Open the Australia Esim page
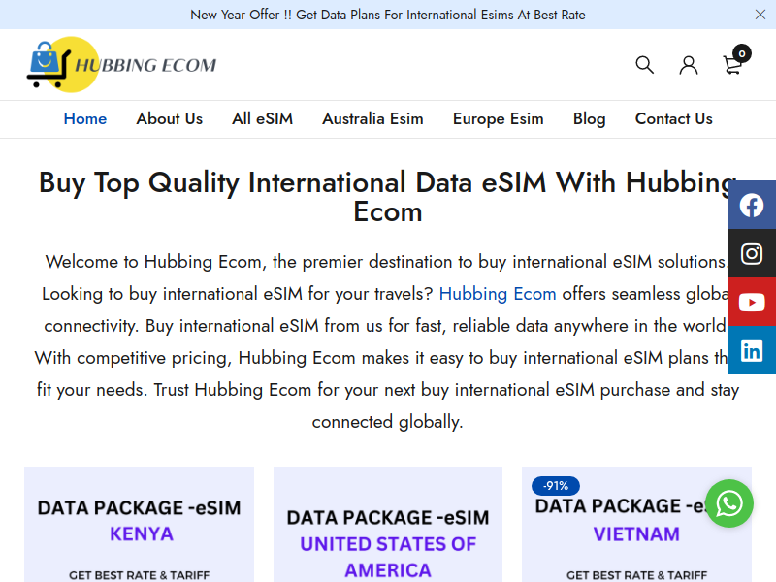Screen dimensions: 776x582 tap(372, 118)
